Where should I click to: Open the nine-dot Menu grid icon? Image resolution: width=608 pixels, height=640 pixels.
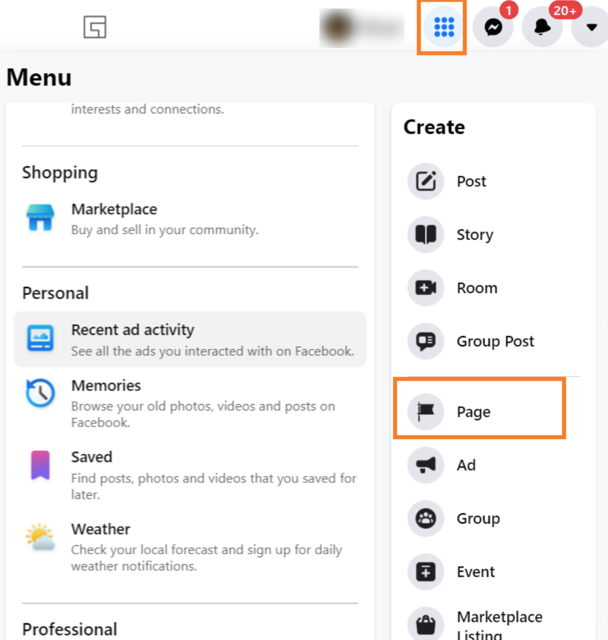pyautogui.click(x=443, y=27)
